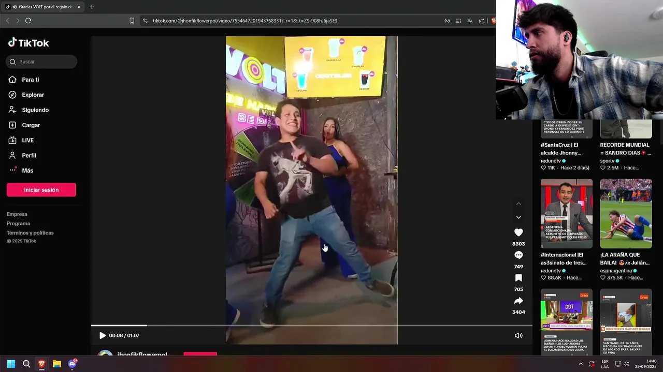Click the browser back arrow
This screenshot has height=372, width=663.
(x=7, y=21)
